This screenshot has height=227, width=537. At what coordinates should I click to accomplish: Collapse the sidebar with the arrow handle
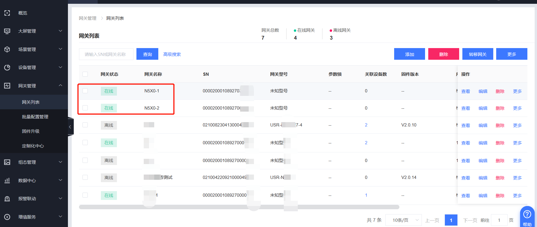[70, 127]
